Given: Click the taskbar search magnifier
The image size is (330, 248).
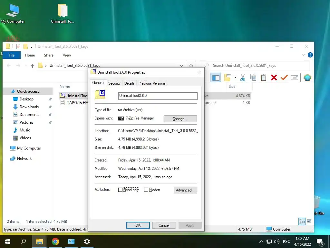Looking at the screenshot, I should click(x=23, y=242).
